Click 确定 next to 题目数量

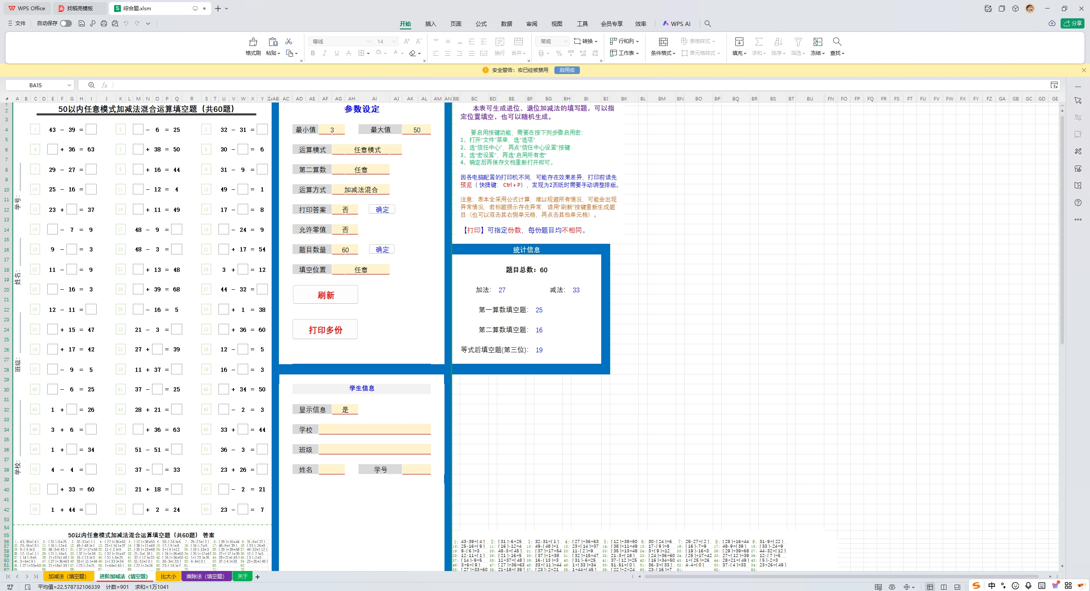[382, 249]
